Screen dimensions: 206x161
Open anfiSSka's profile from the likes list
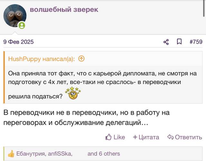coord(60,154)
